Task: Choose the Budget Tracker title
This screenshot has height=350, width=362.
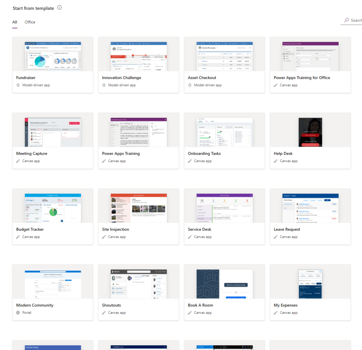Action: [30, 229]
